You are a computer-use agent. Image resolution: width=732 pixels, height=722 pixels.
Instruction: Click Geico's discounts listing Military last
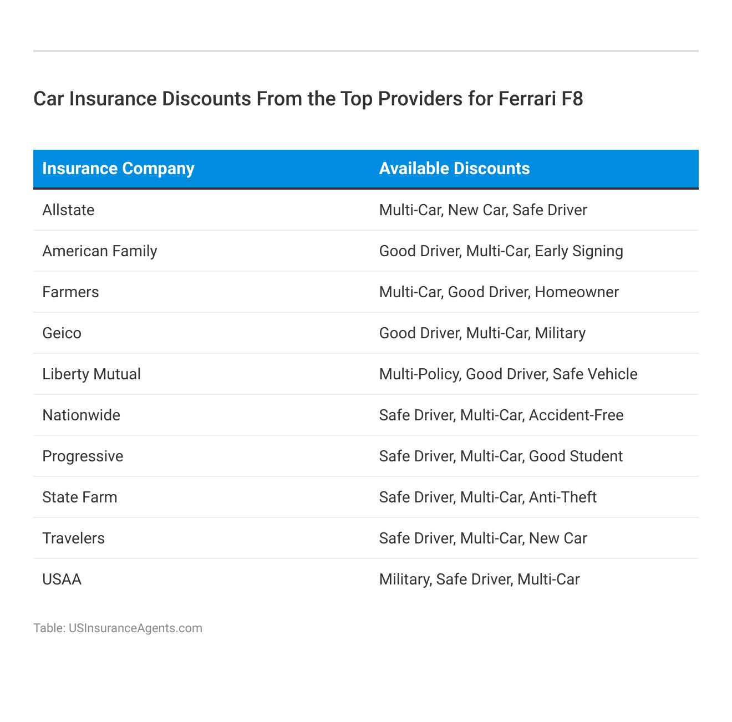(482, 333)
